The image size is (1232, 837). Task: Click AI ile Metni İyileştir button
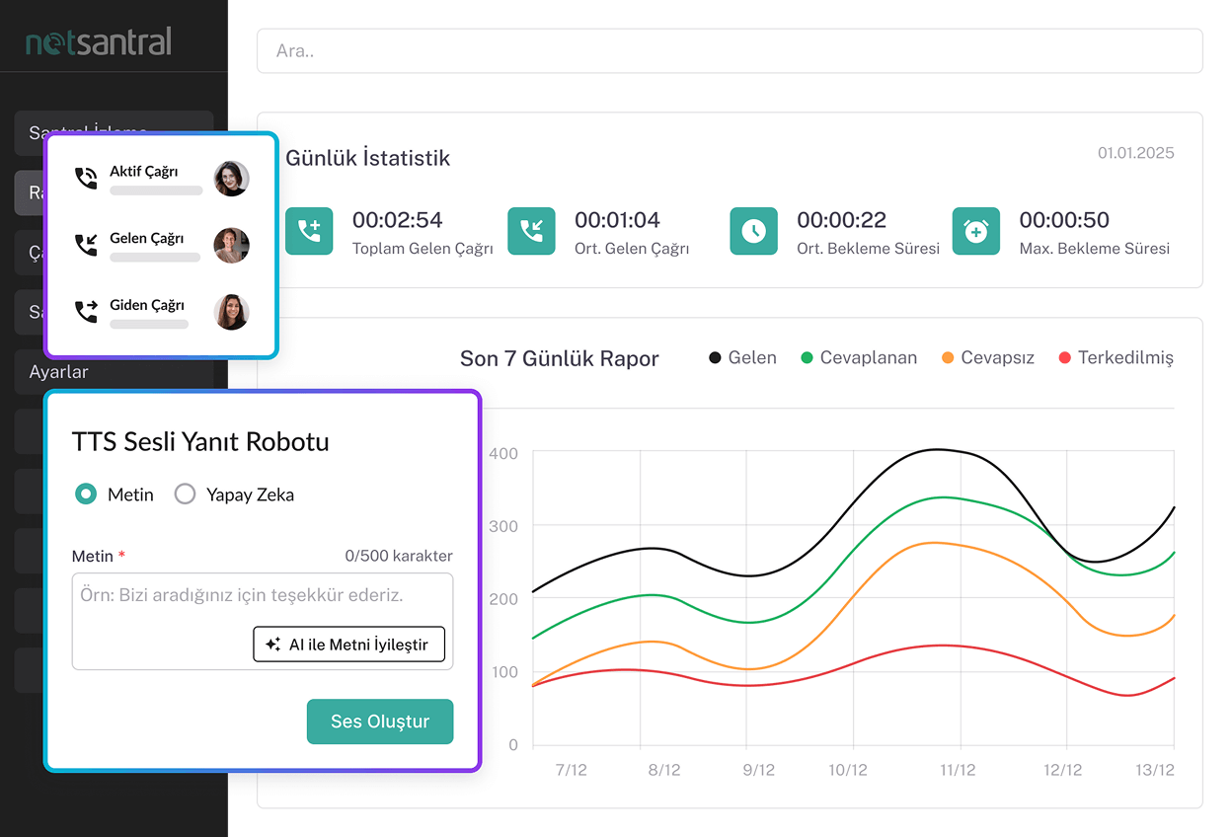[348, 645]
